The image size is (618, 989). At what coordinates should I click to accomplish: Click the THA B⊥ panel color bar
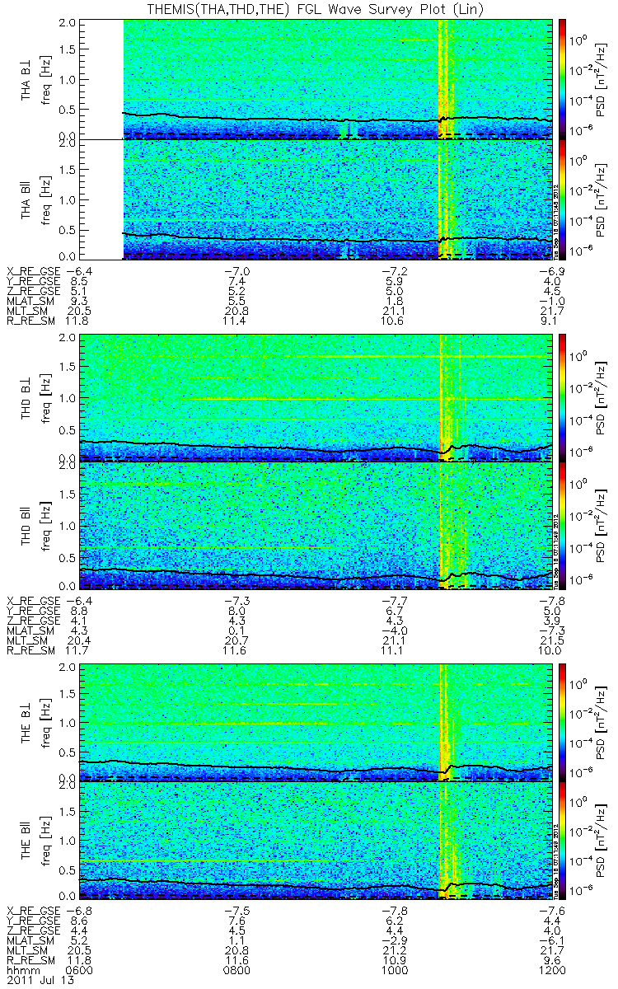pyautogui.click(x=564, y=78)
